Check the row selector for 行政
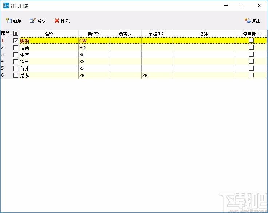The height and width of the screenshot is (213, 268). tap(16, 68)
